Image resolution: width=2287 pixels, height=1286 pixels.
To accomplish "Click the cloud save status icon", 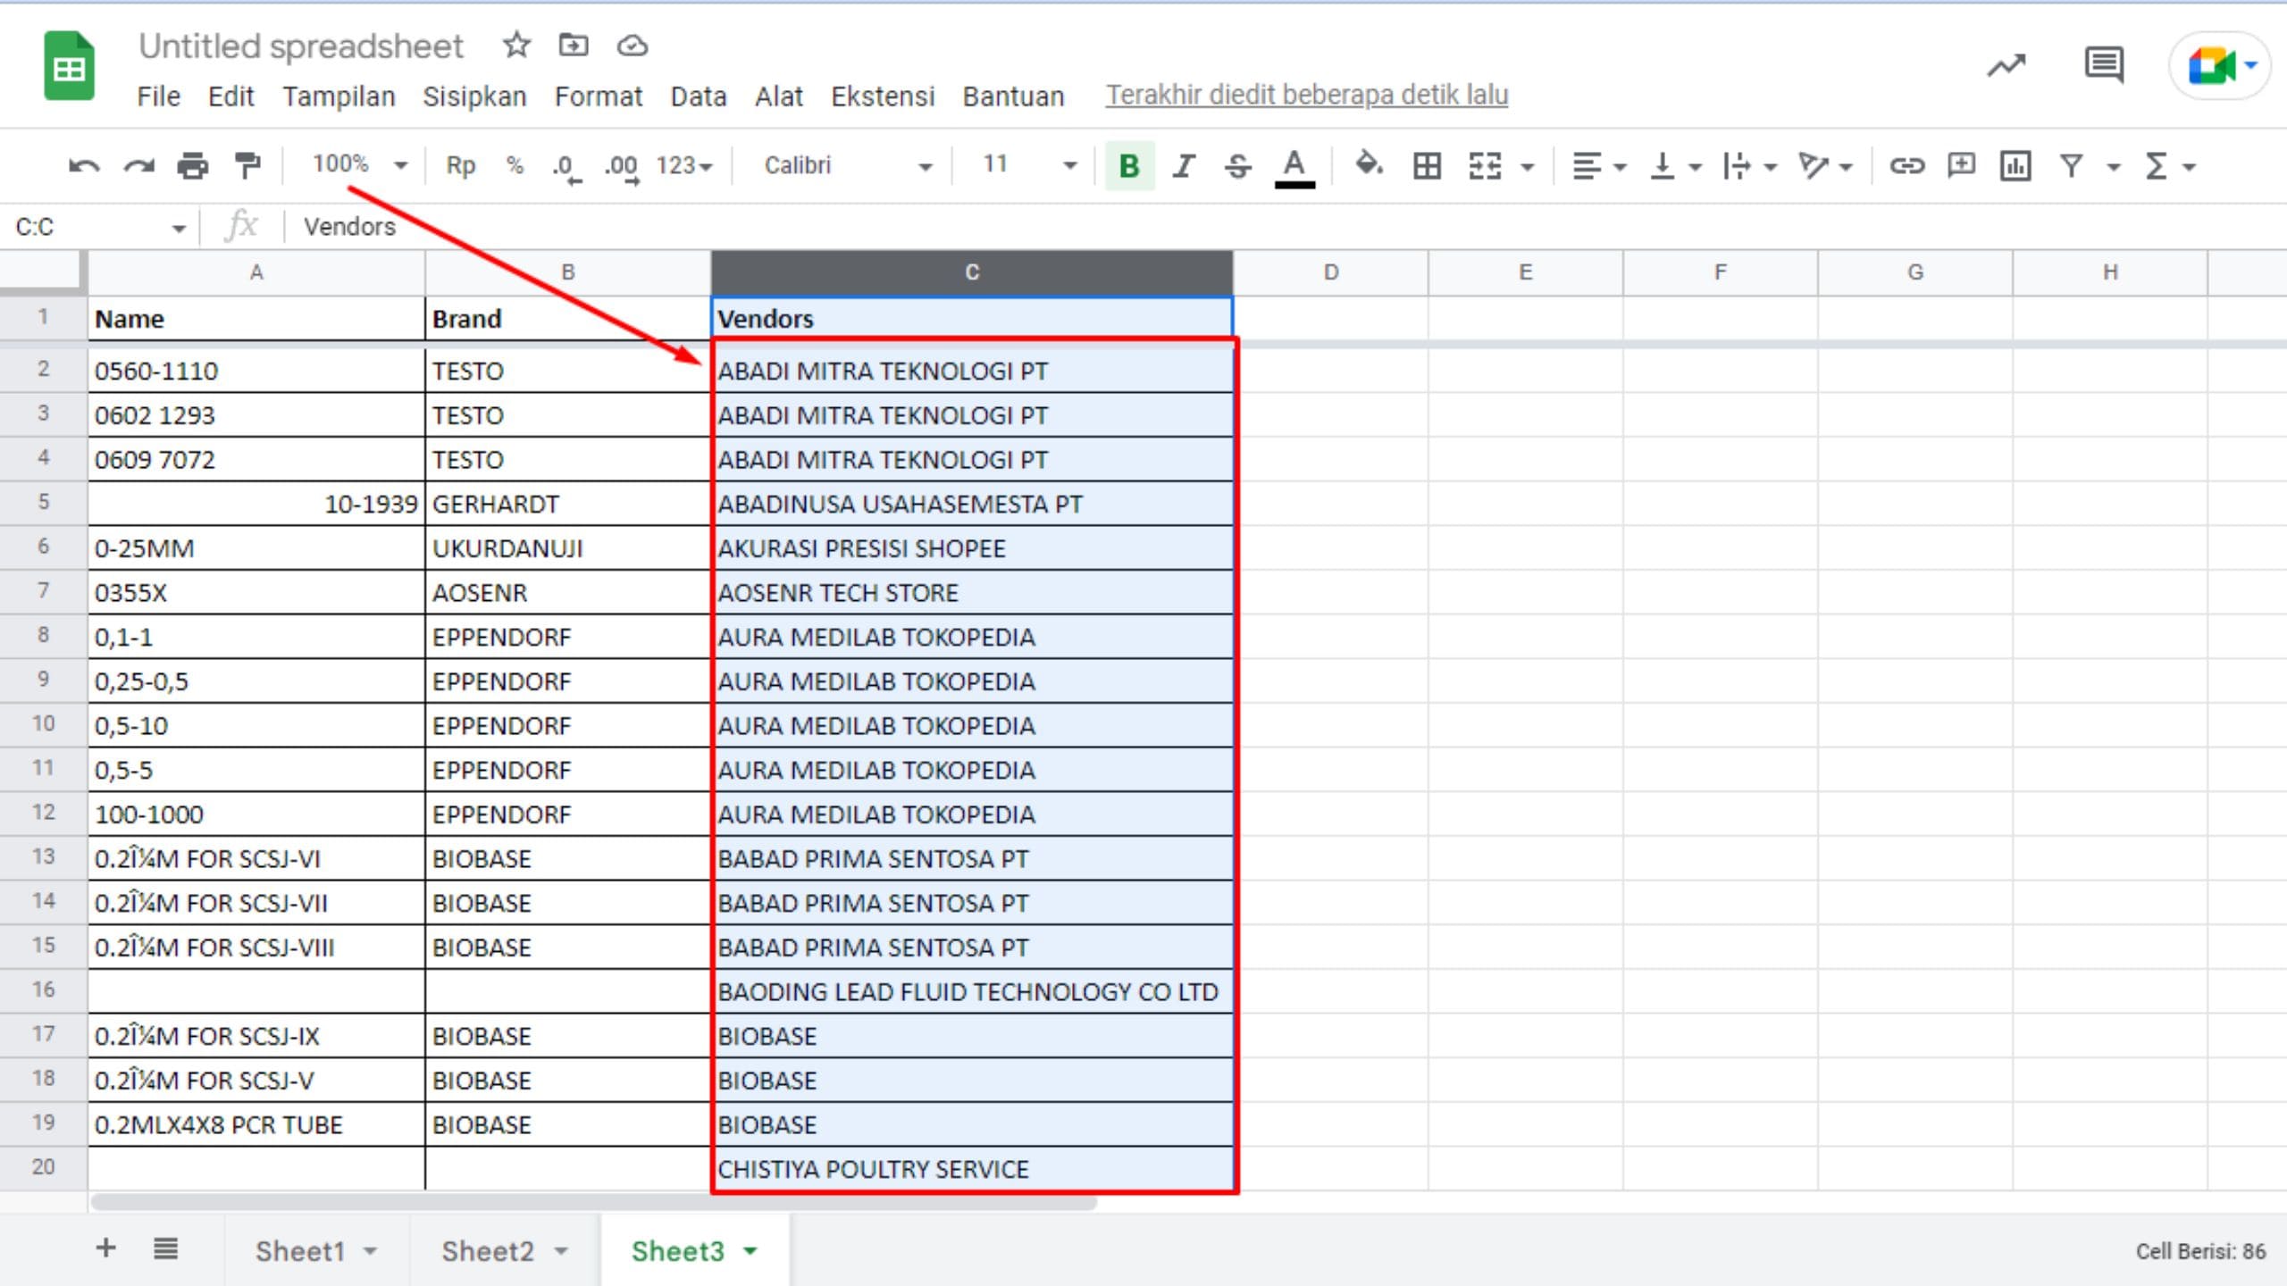I will point(632,45).
